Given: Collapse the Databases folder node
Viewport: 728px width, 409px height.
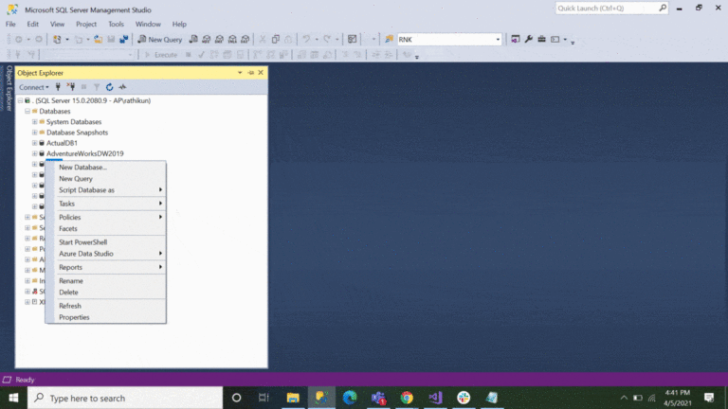Looking at the screenshot, I should (27, 111).
